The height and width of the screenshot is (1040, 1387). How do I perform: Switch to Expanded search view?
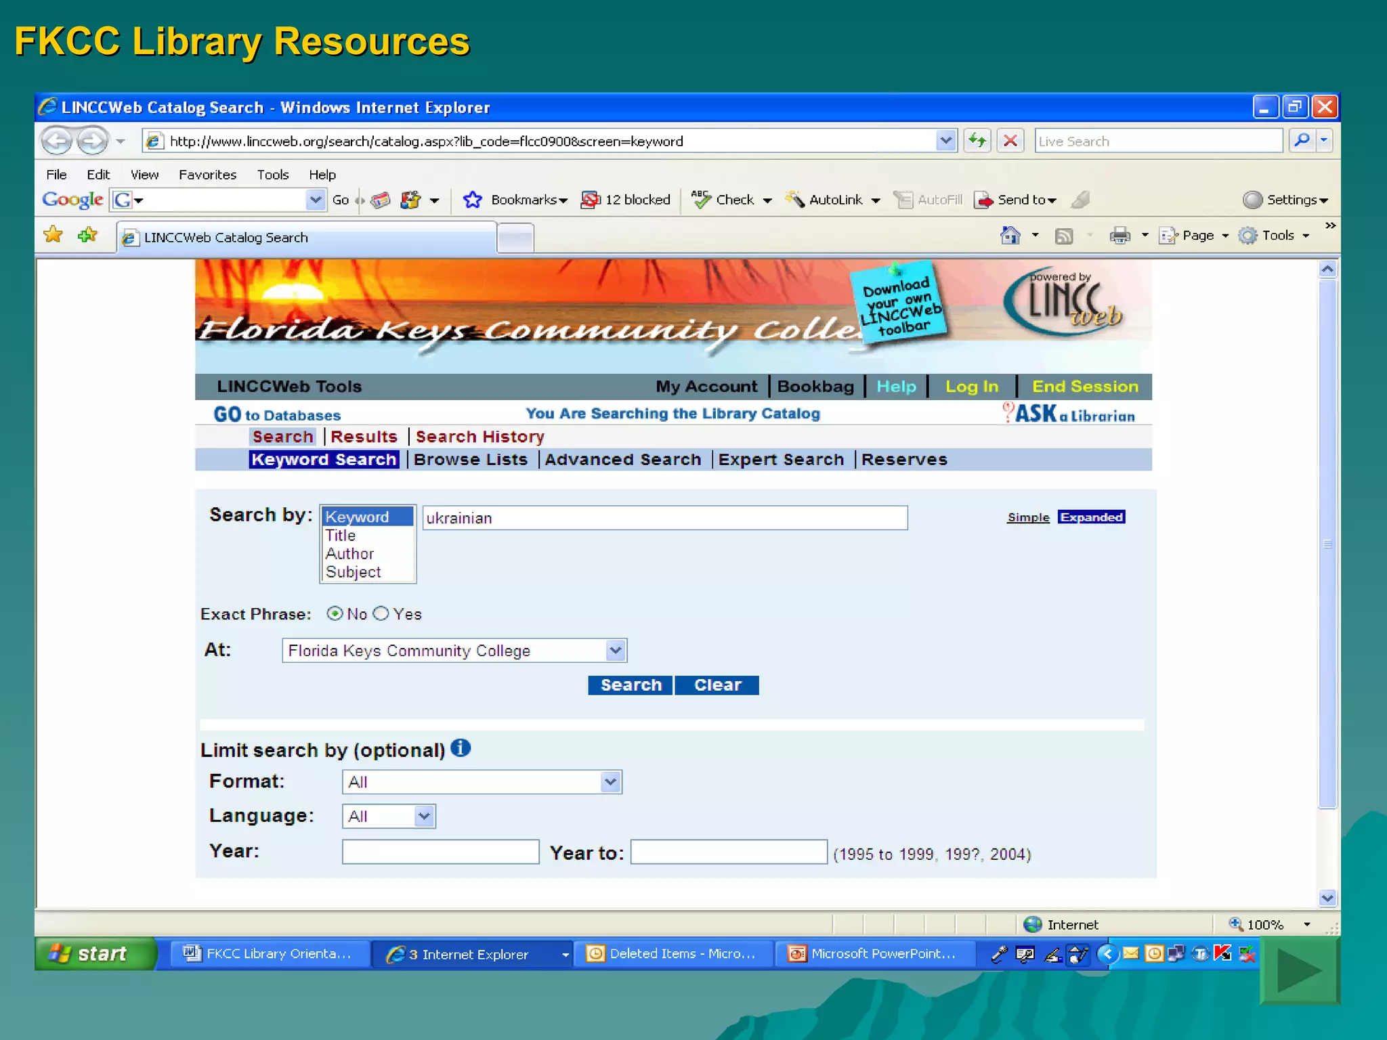[1092, 517]
